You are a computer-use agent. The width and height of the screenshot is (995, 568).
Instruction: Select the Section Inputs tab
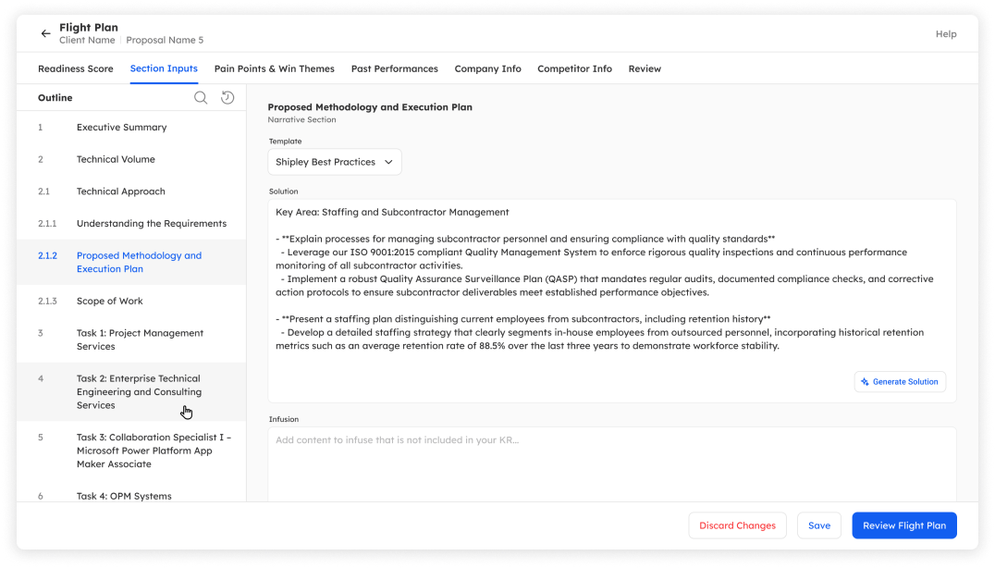click(164, 68)
